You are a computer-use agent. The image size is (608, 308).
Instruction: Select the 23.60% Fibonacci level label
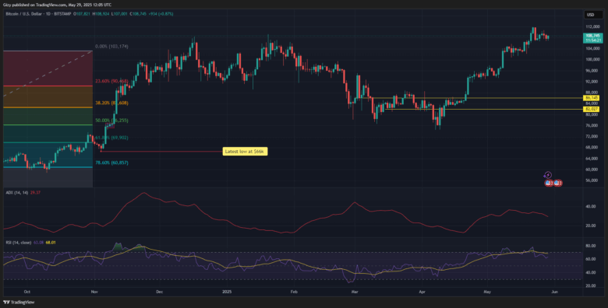111,81
